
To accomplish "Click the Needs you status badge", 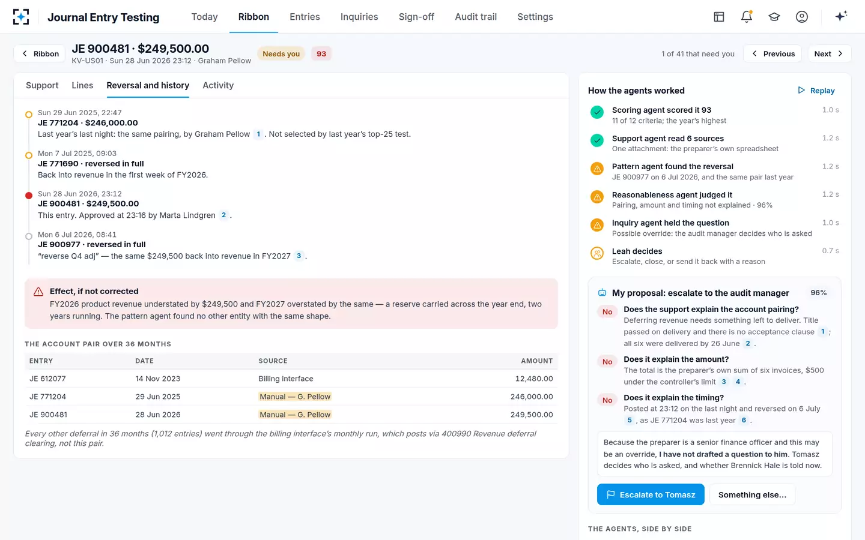I will [281, 53].
